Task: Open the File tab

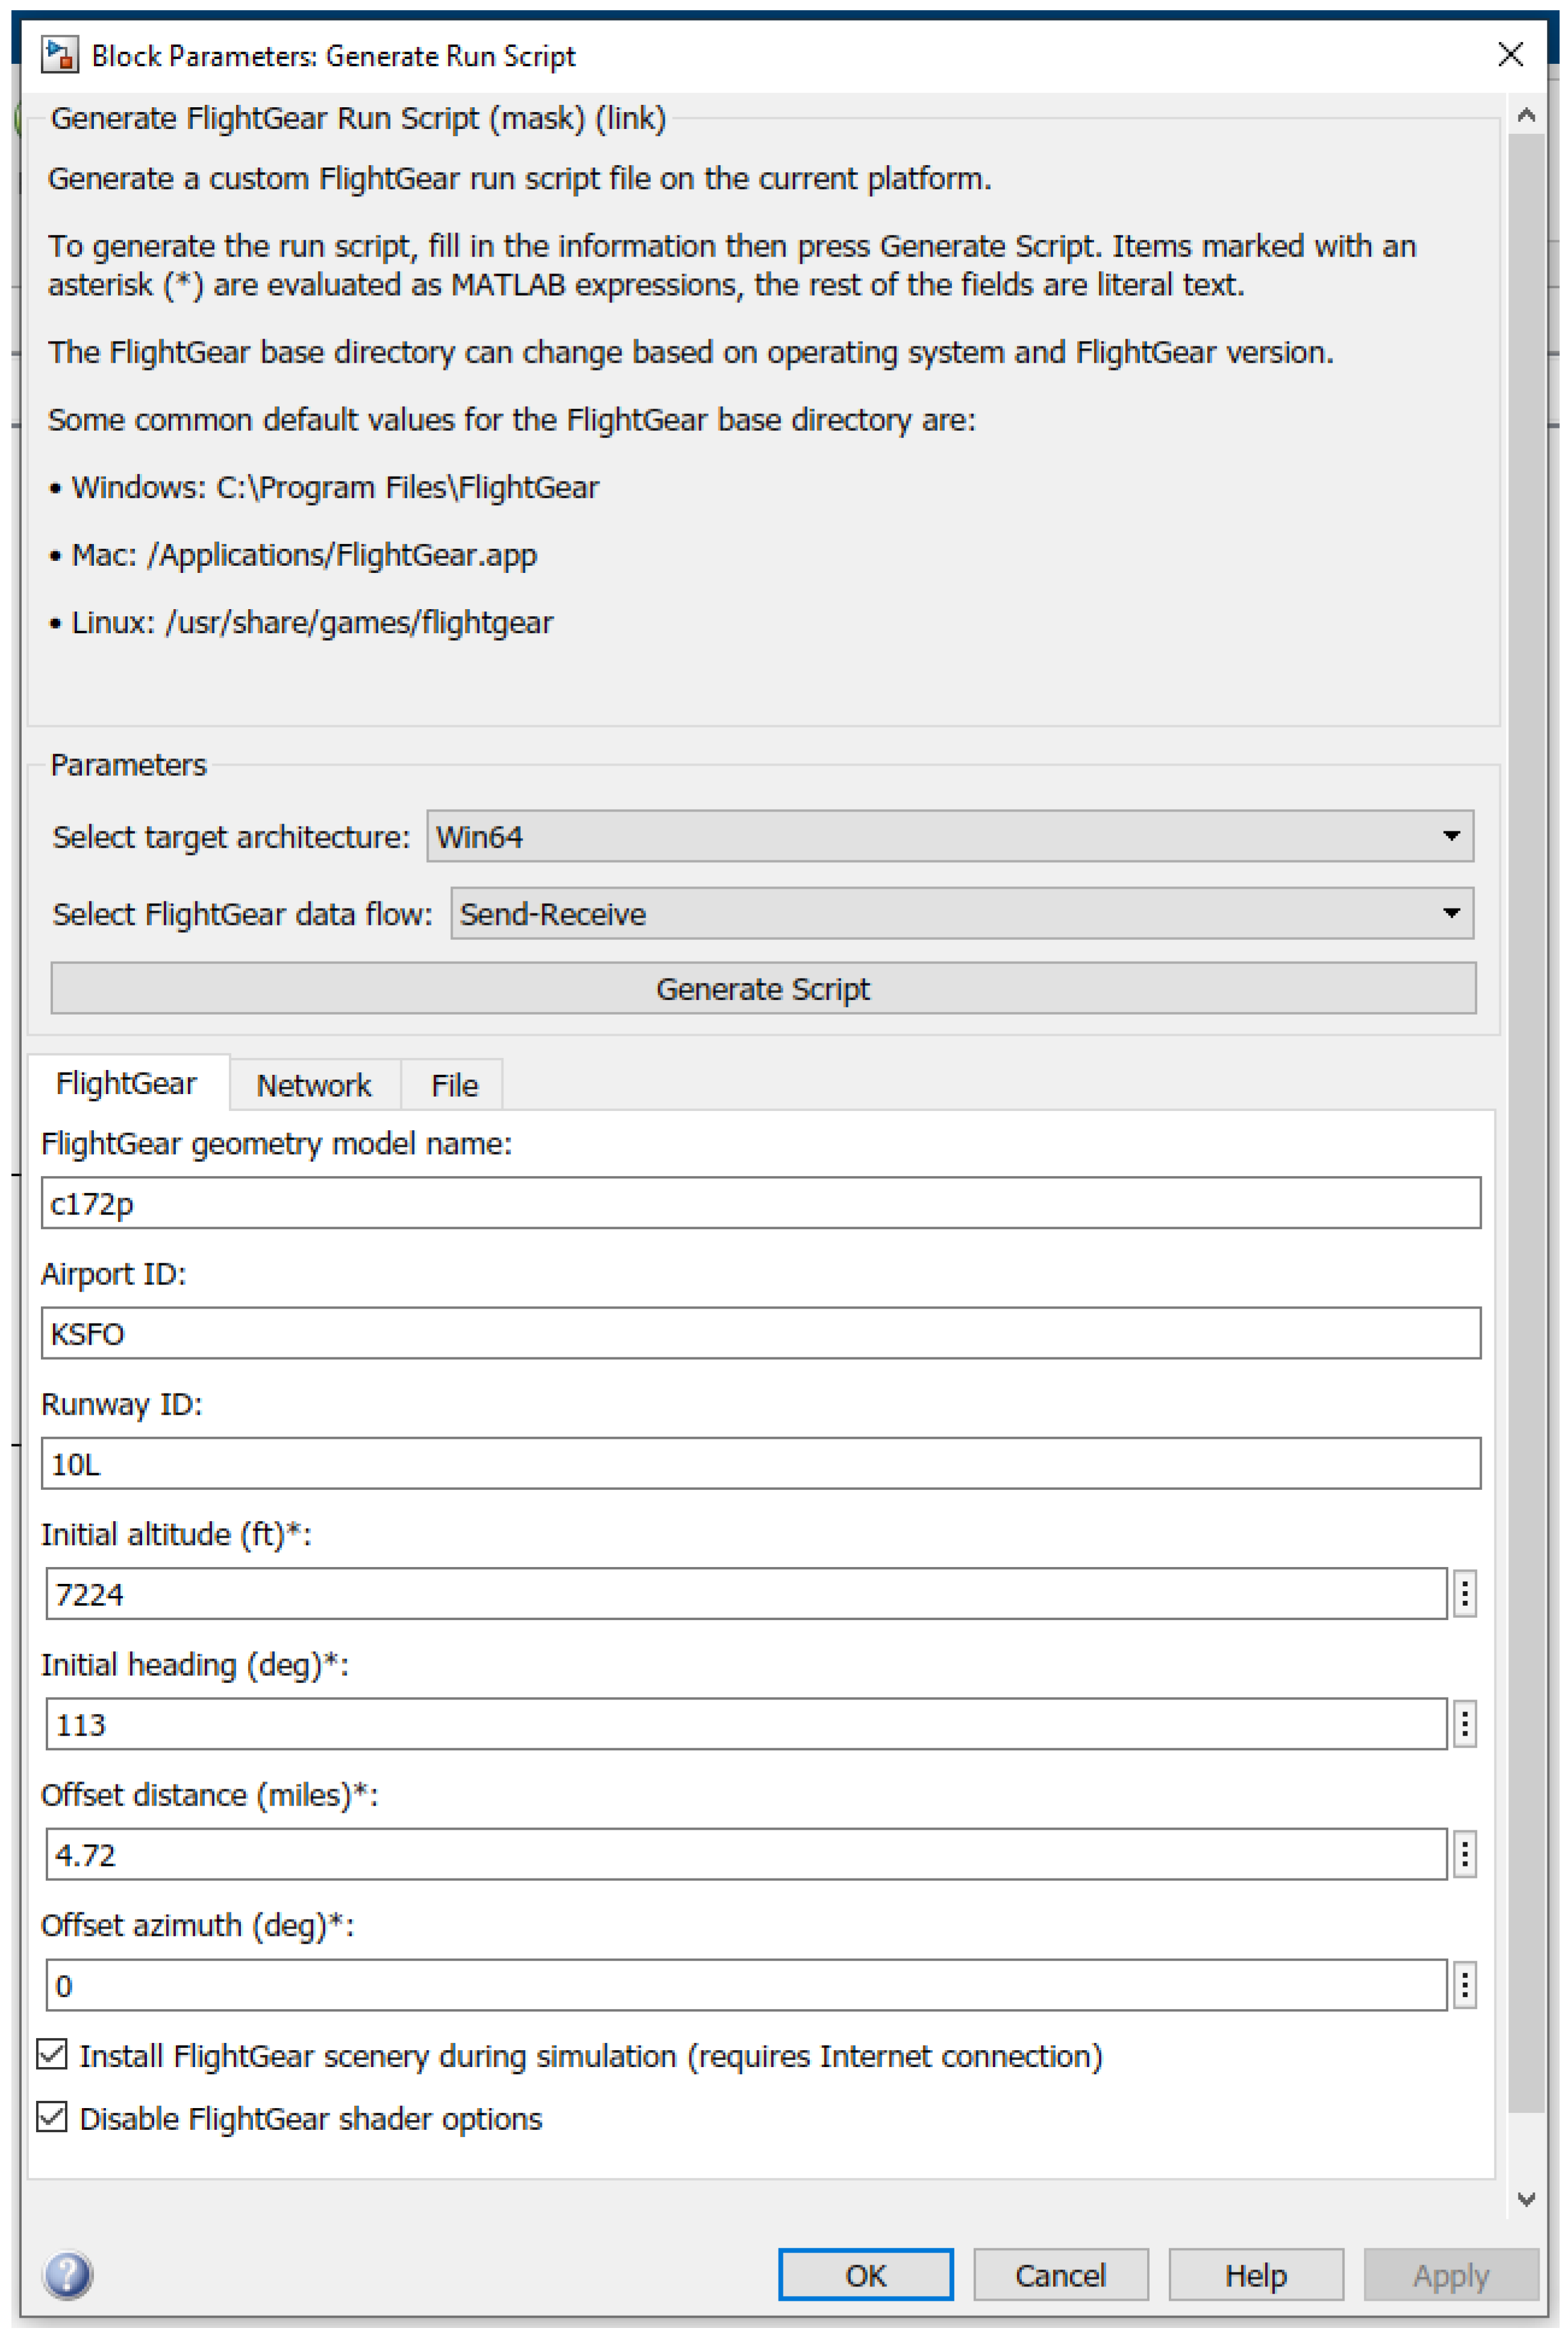Action: click(x=454, y=1084)
